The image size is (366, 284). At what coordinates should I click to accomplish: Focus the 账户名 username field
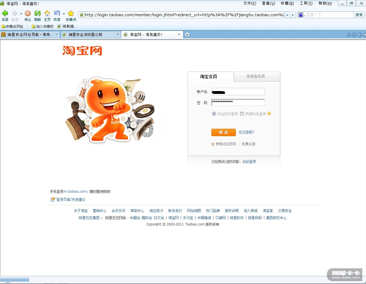[x=238, y=92]
